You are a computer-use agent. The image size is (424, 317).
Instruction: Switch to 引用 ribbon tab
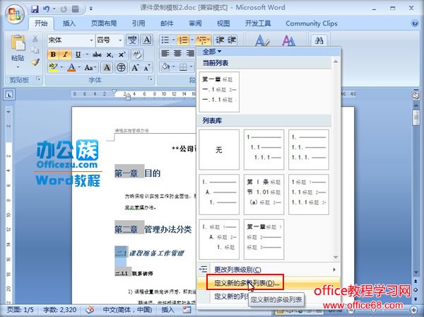pos(139,23)
